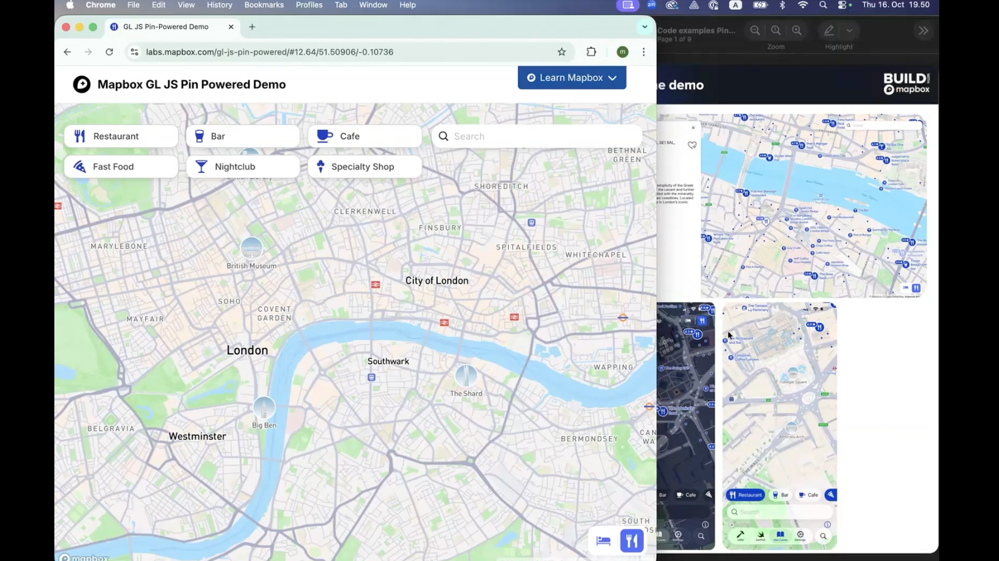999x561 pixels.
Task: Click the dark phone mockup in Preview
Action: click(x=686, y=426)
